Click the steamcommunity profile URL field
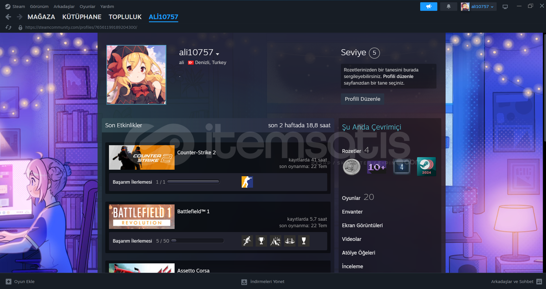This screenshot has width=546, height=289. [x=81, y=28]
